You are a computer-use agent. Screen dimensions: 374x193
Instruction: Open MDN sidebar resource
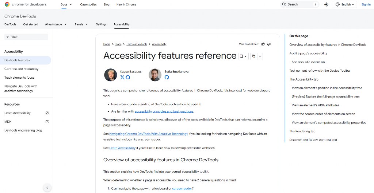(x=8, y=122)
